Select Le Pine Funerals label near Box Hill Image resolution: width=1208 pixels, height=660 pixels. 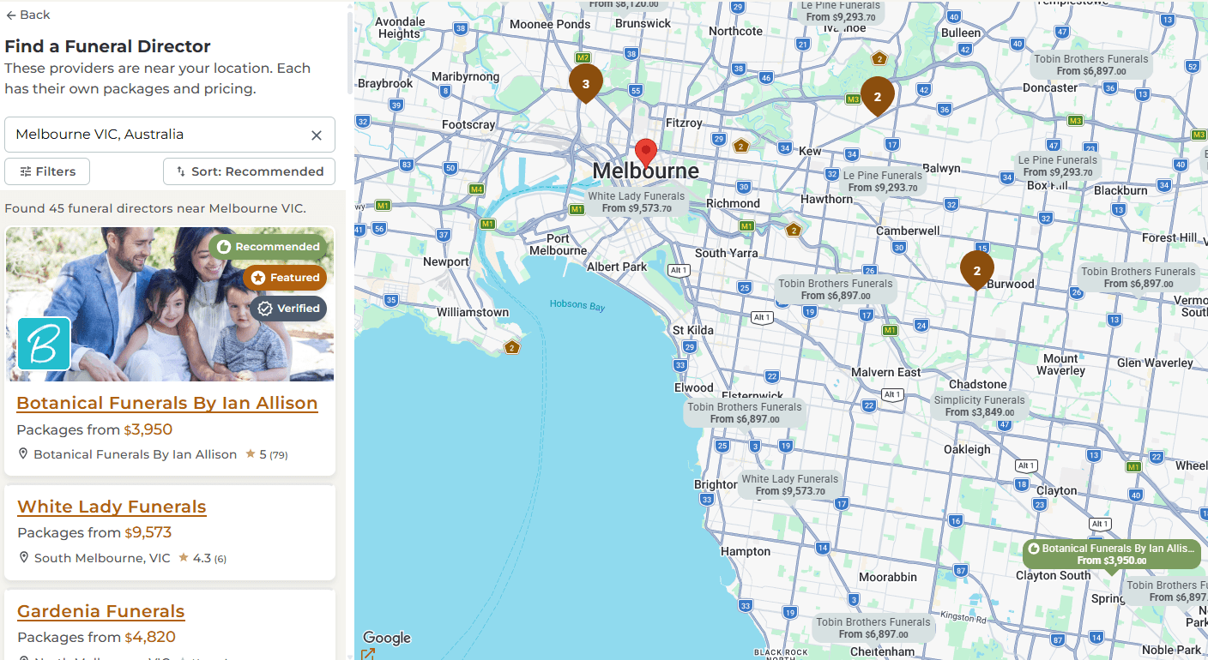(1058, 166)
